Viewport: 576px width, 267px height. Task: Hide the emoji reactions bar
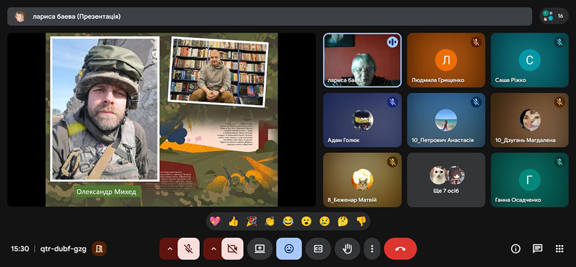(289, 249)
